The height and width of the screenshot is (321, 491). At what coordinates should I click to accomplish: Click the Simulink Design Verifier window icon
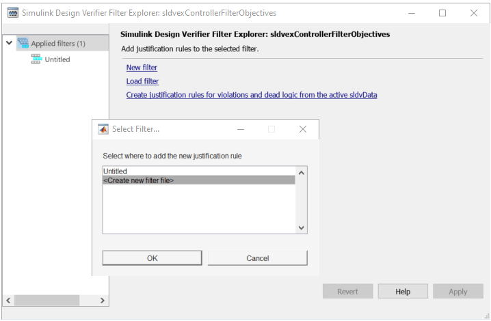(12, 13)
